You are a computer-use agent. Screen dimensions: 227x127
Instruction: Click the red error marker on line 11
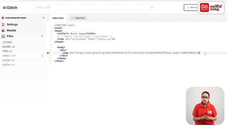click(48, 53)
